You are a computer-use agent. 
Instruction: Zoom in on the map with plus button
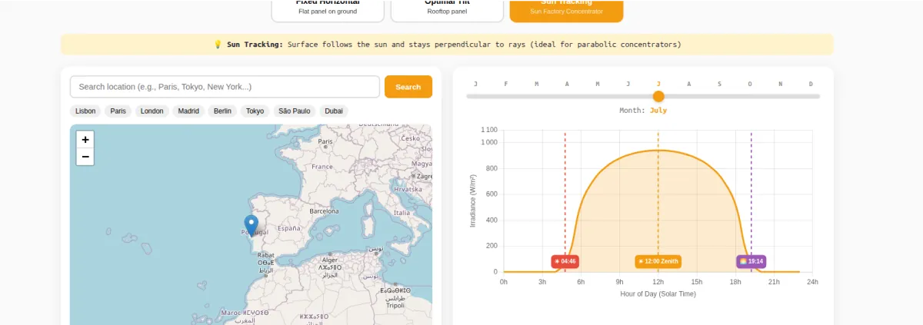coord(85,140)
